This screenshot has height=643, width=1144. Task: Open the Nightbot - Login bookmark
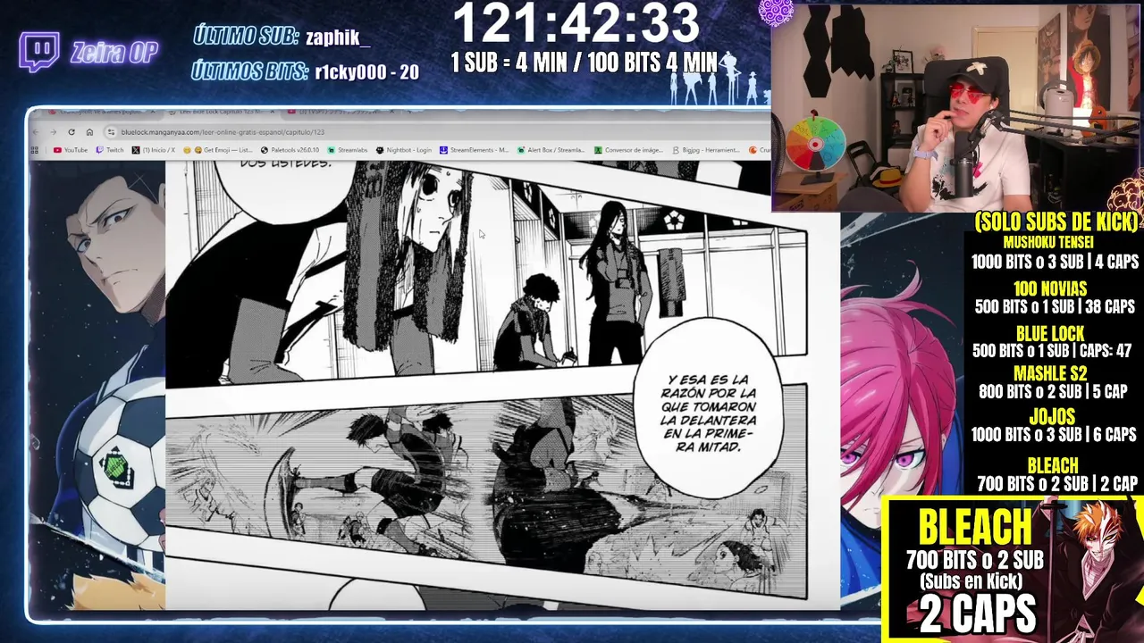tap(404, 150)
